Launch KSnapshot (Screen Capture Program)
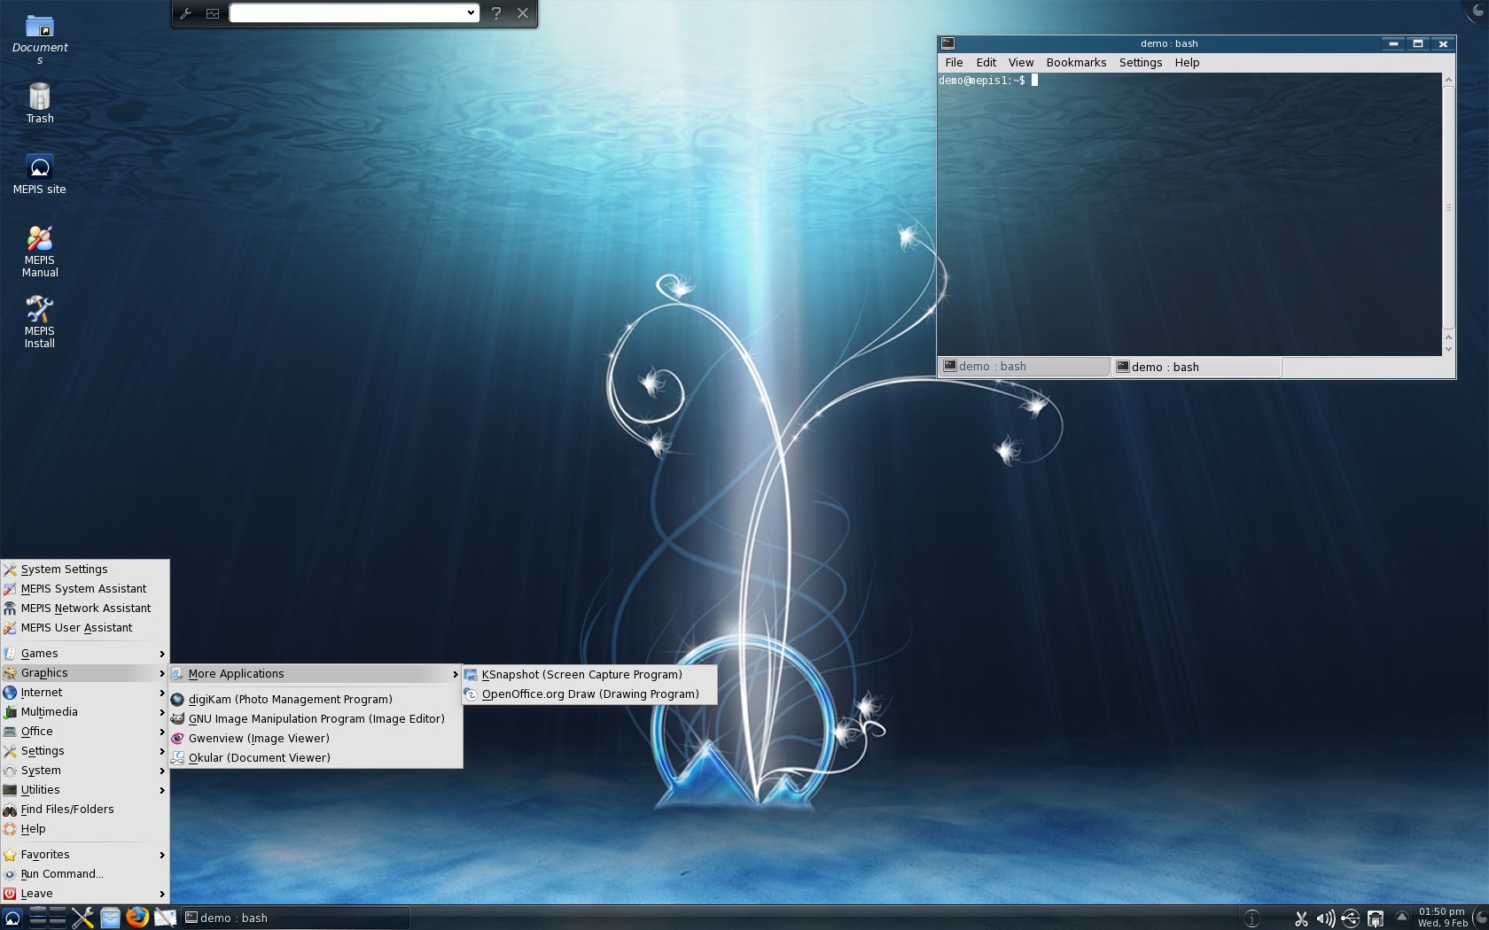Screen dimensions: 1489x930 tap(589, 675)
